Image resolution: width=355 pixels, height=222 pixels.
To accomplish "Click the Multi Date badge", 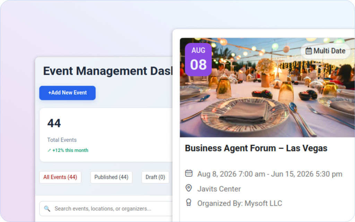I will [325, 51].
